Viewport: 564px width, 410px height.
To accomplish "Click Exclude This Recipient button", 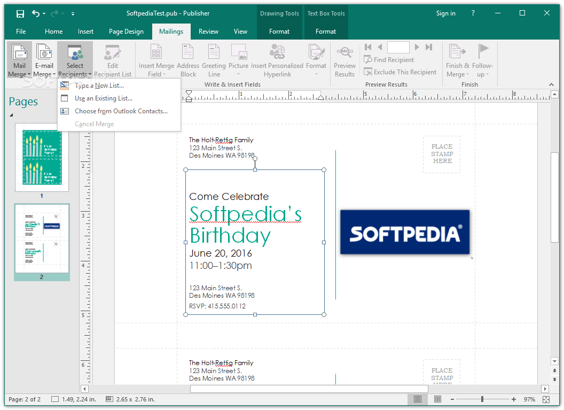I will tap(400, 72).
